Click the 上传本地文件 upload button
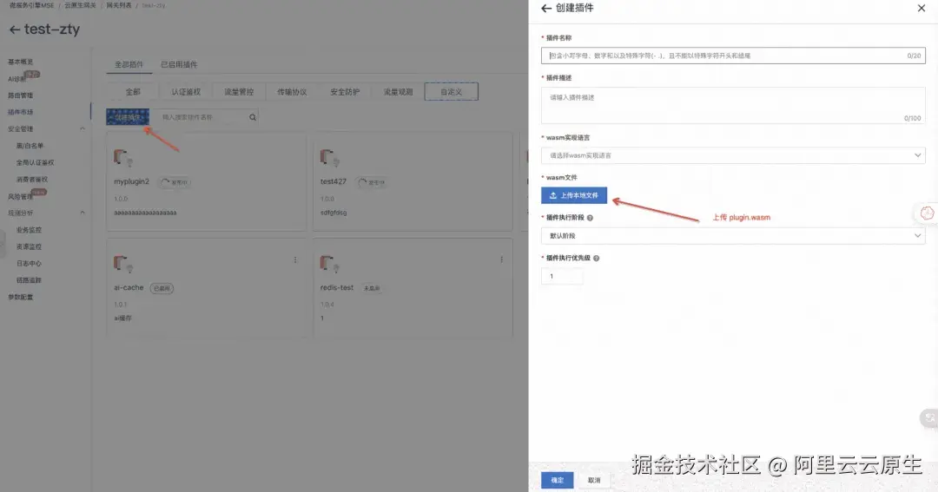The height and width of the screenshot is (492, 938). (x=574, y=195)
